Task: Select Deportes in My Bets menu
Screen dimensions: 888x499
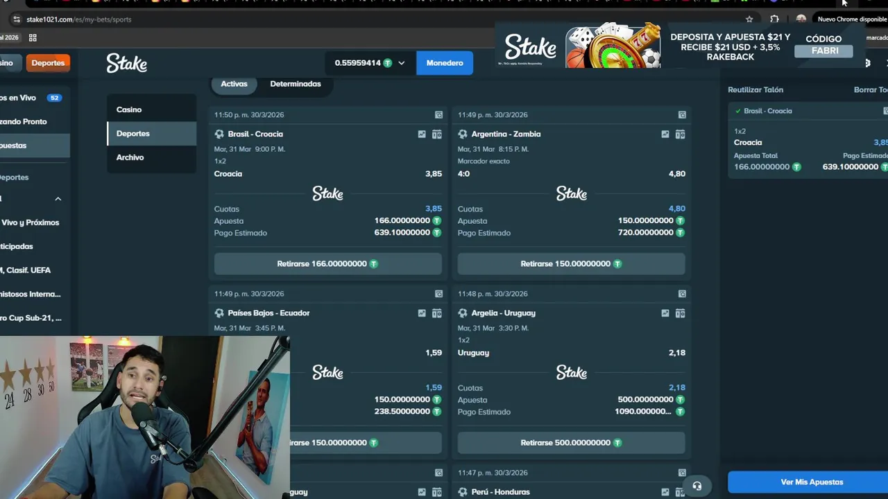Action: (151, 134)
